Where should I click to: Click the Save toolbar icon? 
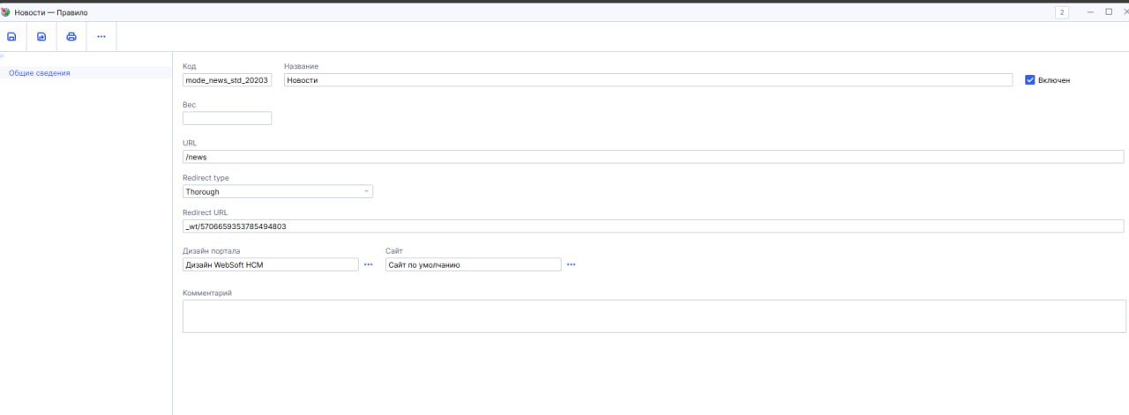(x=11, y=37)
